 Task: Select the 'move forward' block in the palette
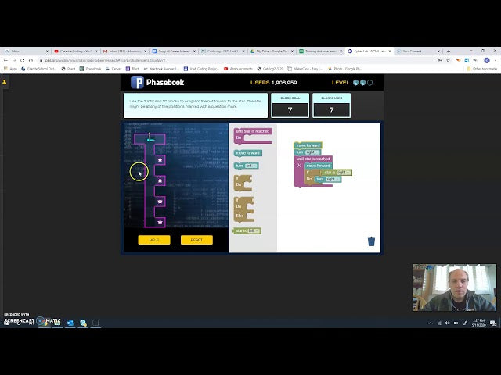coord(248,152)
